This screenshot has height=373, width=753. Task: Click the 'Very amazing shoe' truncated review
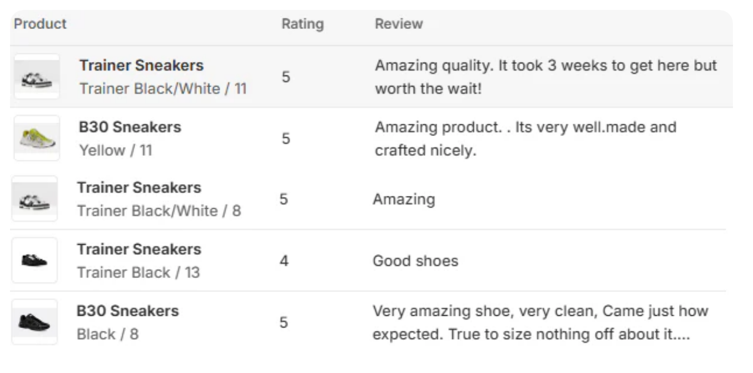[x=539, y=322]
